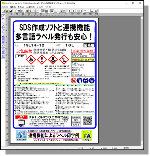Image resolution: width=150 pixels, height=156 pixels.
Task: Distribute objects vertically with double-bar icon
Action: click(96, 11)
